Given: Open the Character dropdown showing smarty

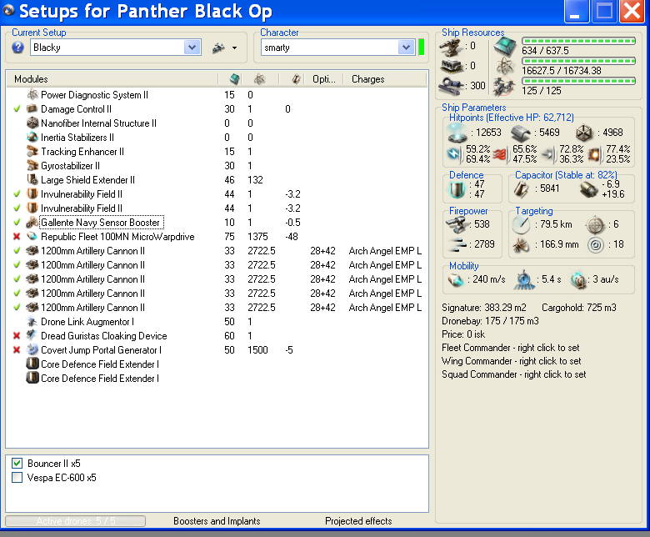Looking at the screenshot, I should pyautogui.click(x=406, y=48).
